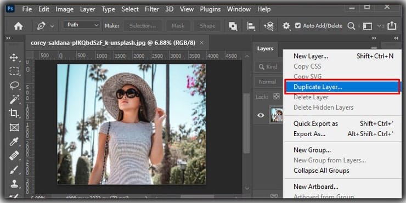Expand the left toolbar double arrows
Image resolution: width=406 pixels, height=203 pixels.
pos(8,38)
